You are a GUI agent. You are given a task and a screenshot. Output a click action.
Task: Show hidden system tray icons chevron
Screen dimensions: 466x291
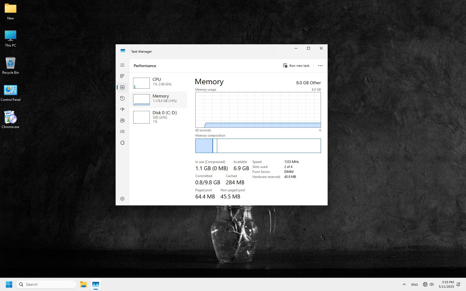point(404,284)
